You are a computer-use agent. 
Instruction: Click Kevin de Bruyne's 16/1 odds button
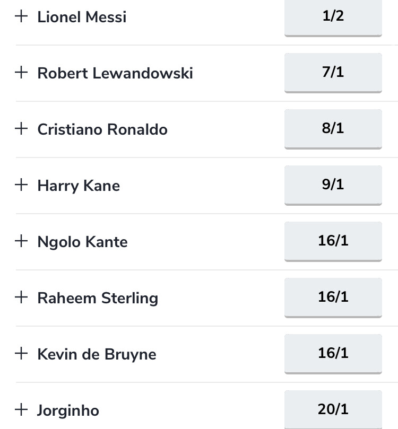click(x=333, y=354)
